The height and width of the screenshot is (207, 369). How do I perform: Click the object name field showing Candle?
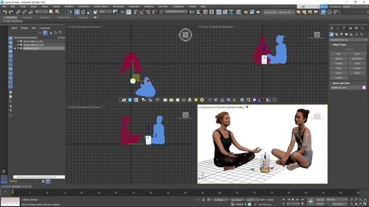point(345,87)
